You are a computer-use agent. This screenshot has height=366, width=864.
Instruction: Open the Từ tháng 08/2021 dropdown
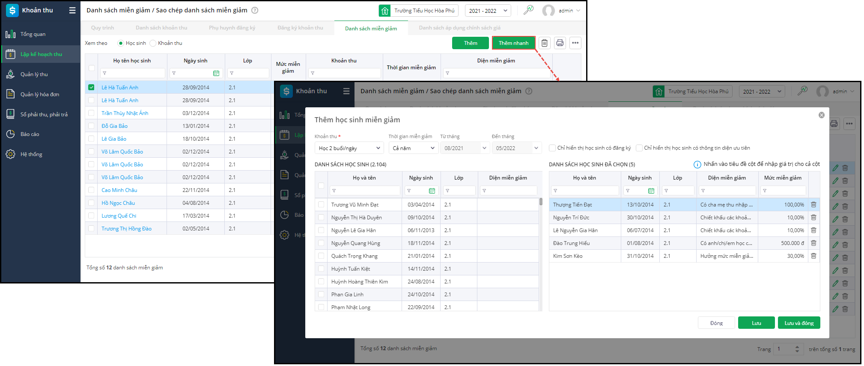tap(465, 148)
